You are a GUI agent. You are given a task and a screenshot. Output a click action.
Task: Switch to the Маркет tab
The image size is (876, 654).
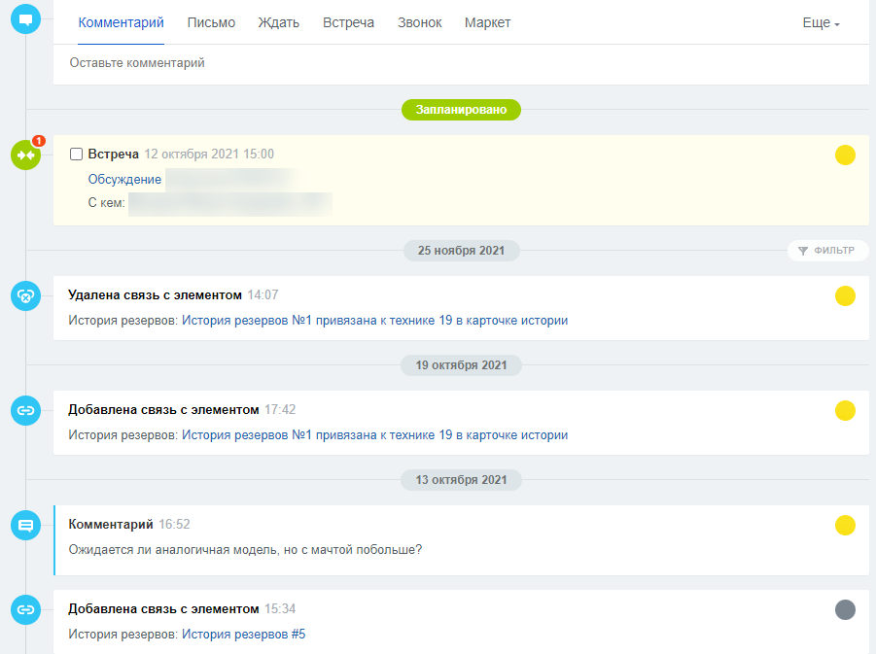point(488,23)
